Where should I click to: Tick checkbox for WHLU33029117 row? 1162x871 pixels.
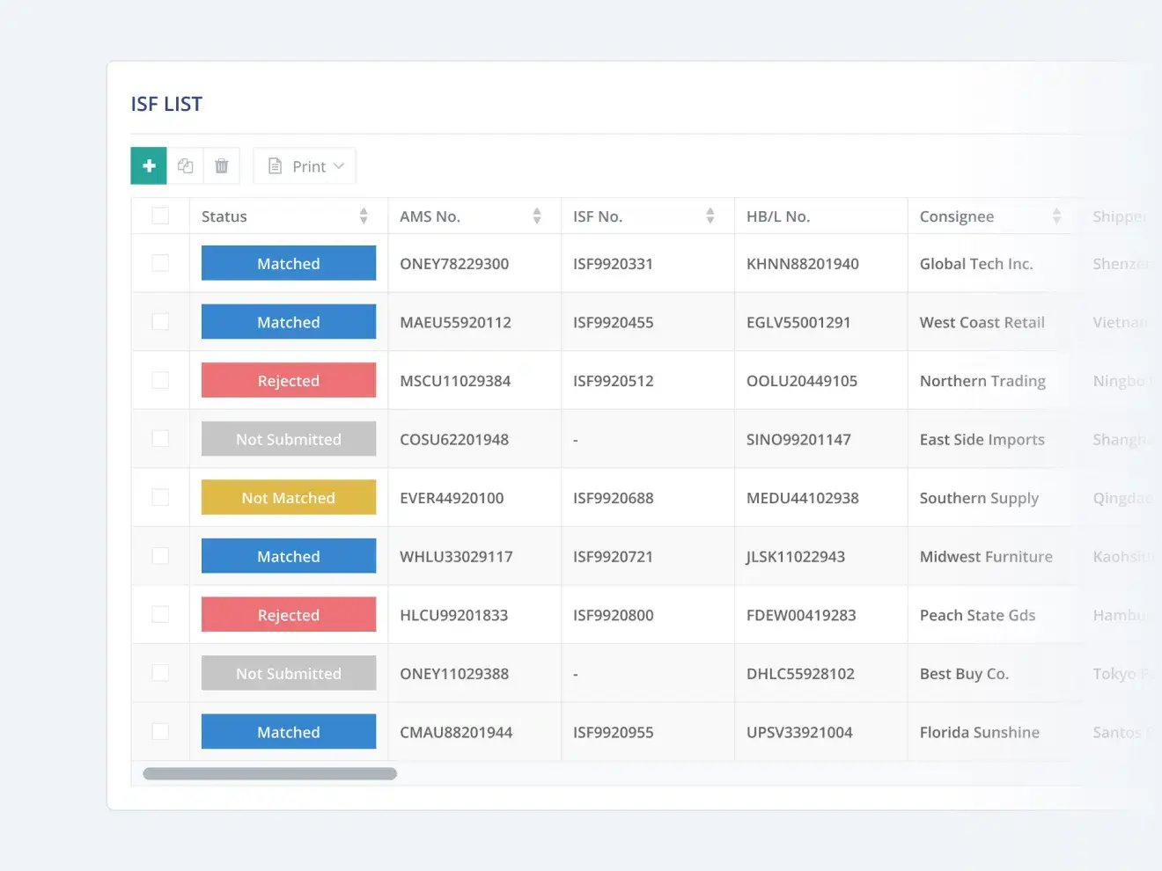[x=160, y=556]
